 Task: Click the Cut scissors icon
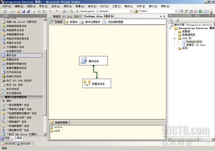pos(35,11)
